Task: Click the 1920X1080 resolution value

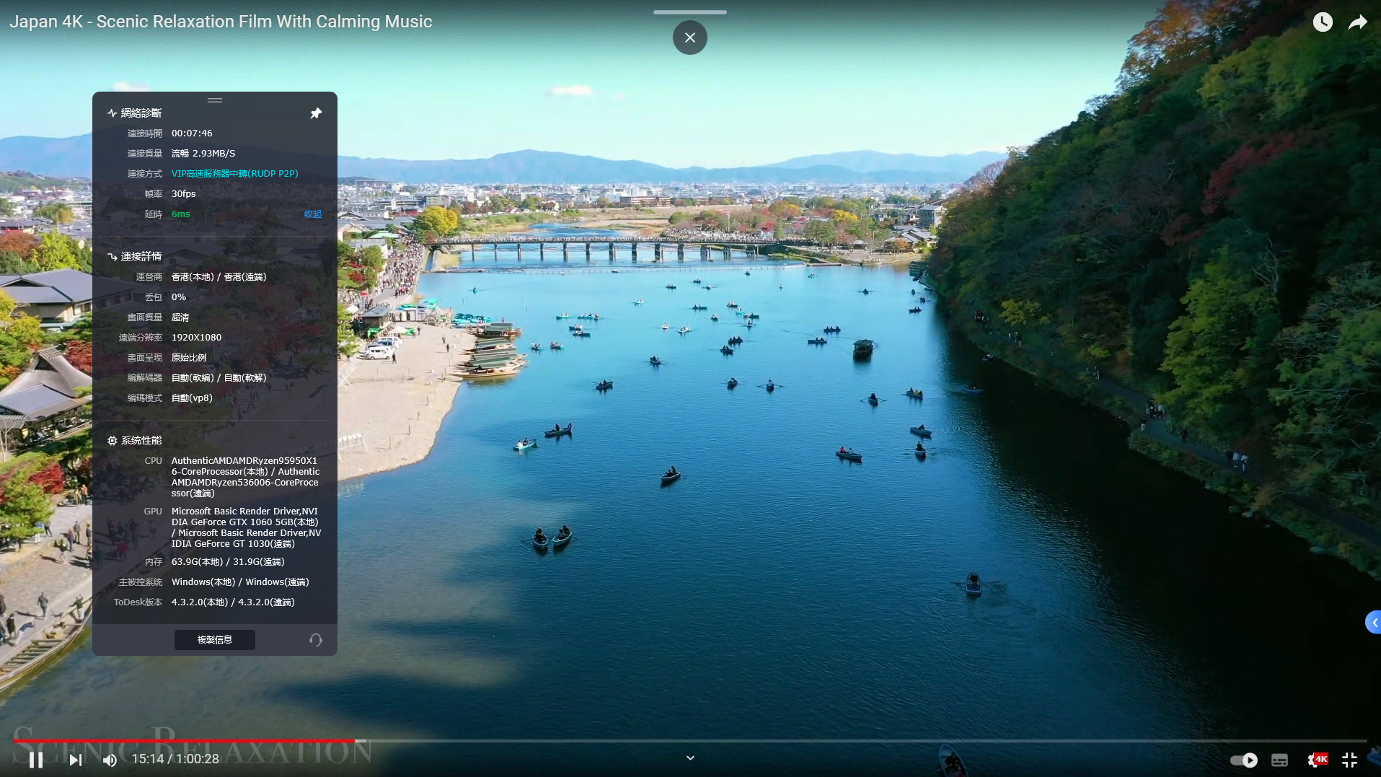Action: pyautogui.click(x=197, y=338)
